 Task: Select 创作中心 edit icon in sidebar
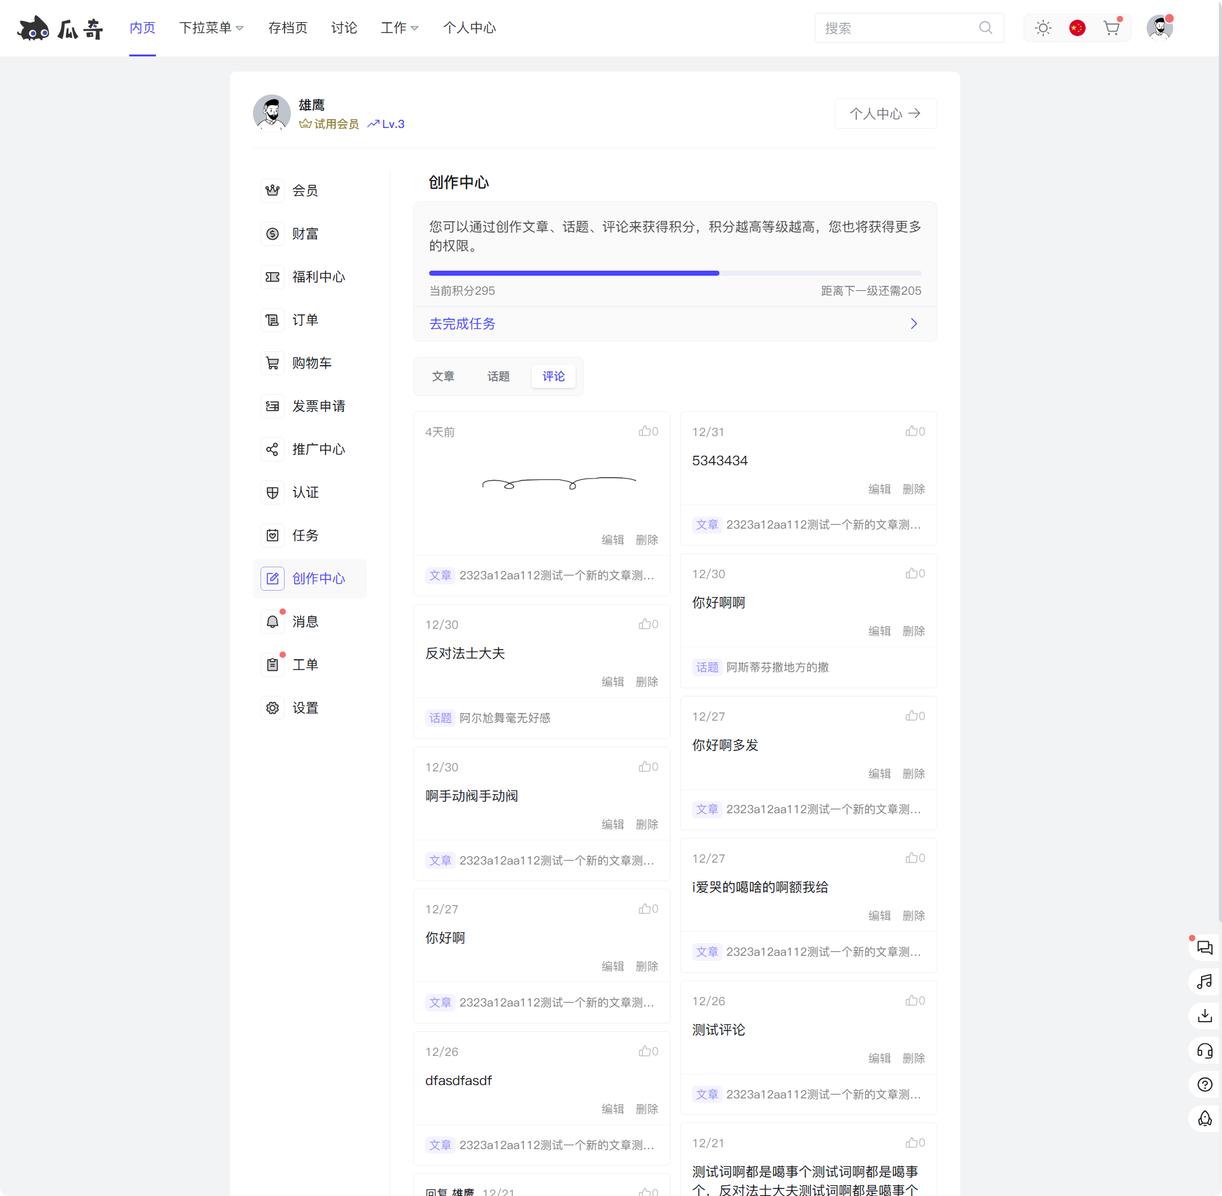(273, 578)
